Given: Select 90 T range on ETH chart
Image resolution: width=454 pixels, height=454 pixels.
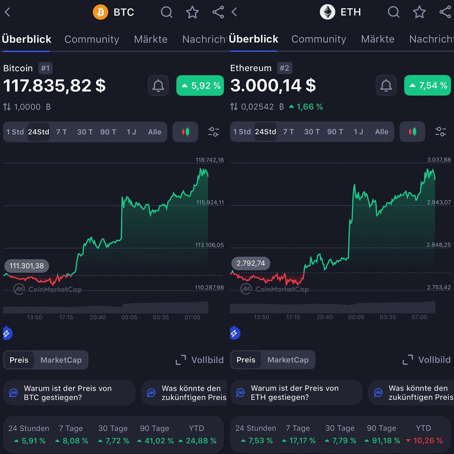Looking at the screenshot, I should click(x=335, y=132).
